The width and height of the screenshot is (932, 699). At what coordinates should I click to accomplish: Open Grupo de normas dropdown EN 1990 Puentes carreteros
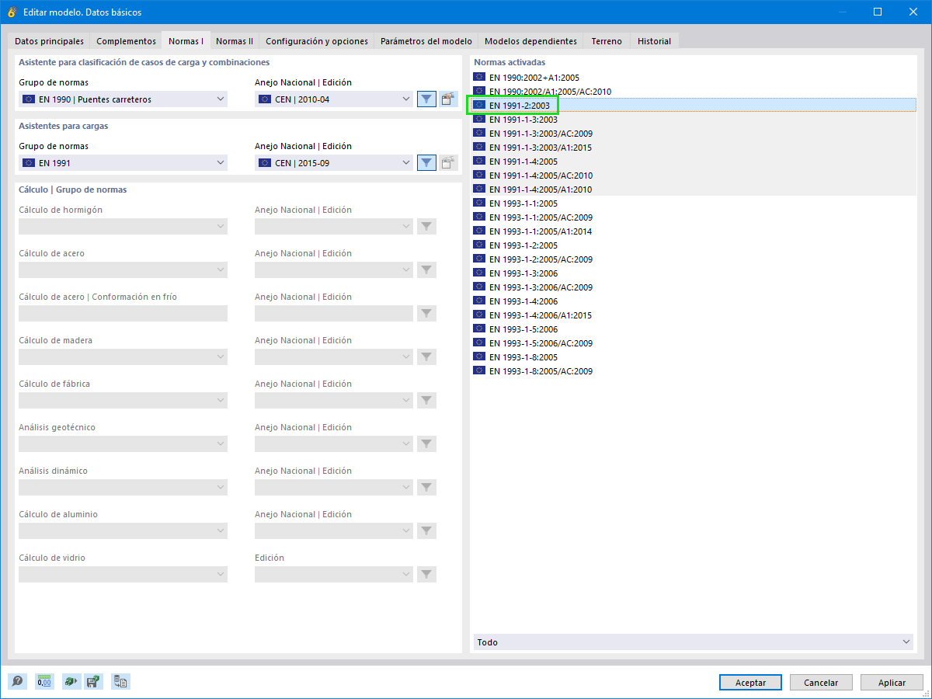click(123, 99)
